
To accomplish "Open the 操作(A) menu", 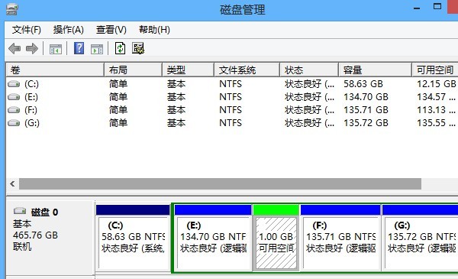I will click(69, 30).
